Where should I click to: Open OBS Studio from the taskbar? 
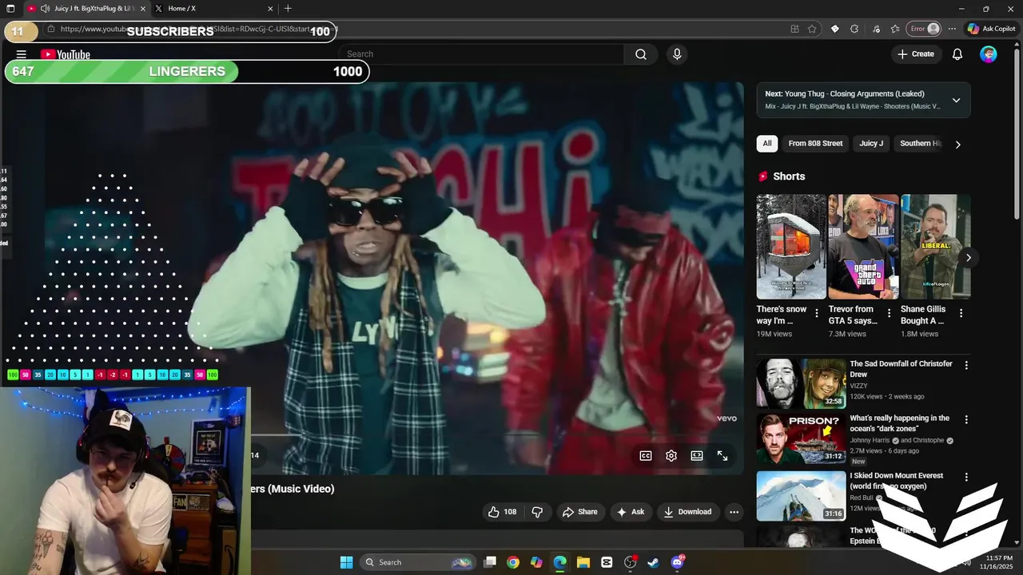[631, 562]
